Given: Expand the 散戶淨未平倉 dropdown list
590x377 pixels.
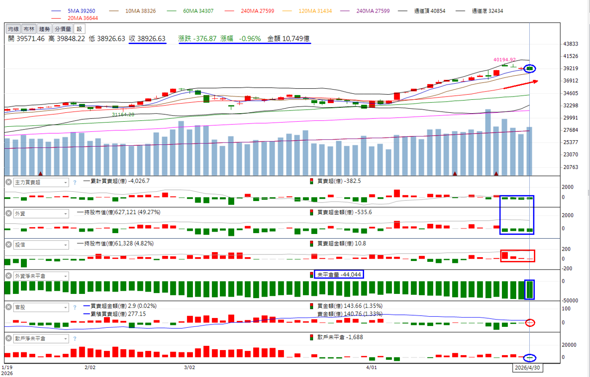Looking at the screenshot, I should coord(41,338).
